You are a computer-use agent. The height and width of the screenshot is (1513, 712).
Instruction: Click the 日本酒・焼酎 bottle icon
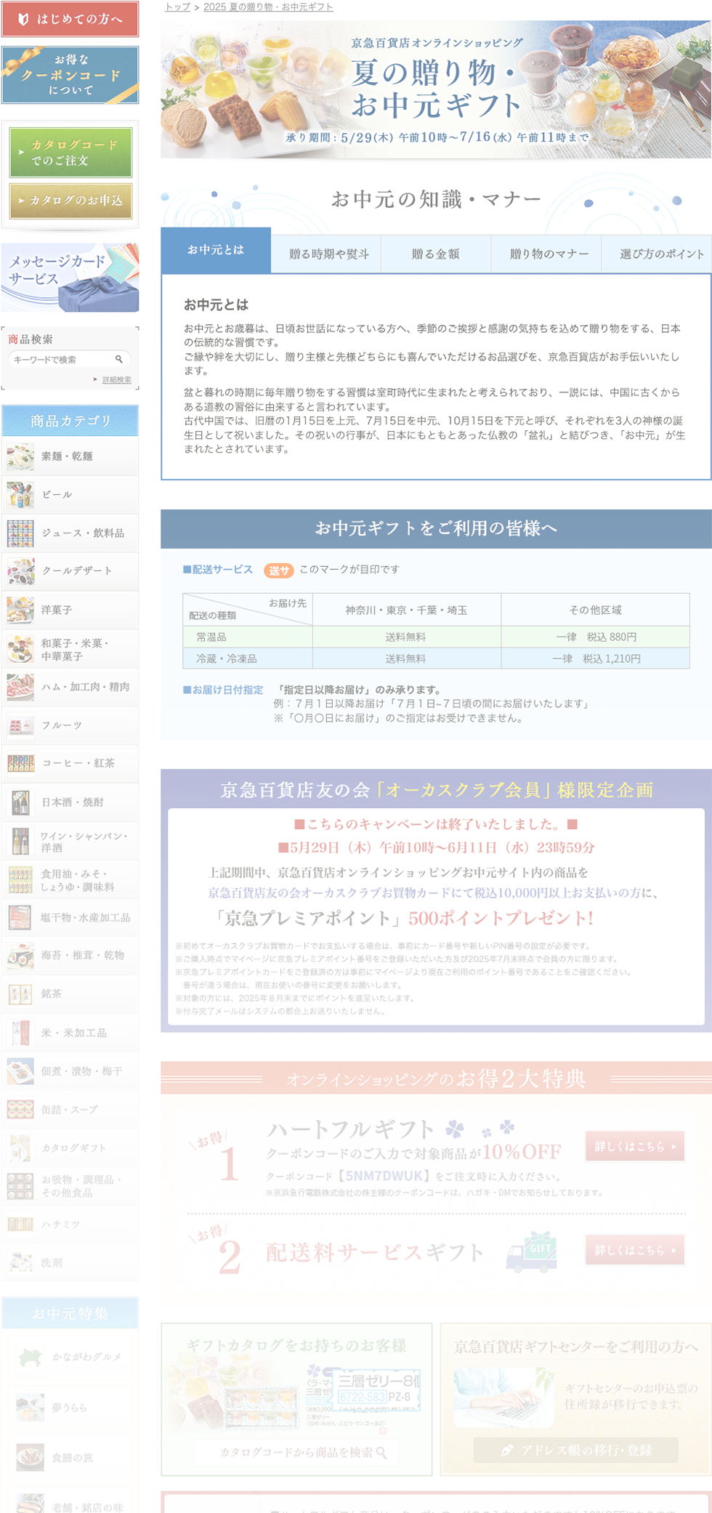click(20, 802)
